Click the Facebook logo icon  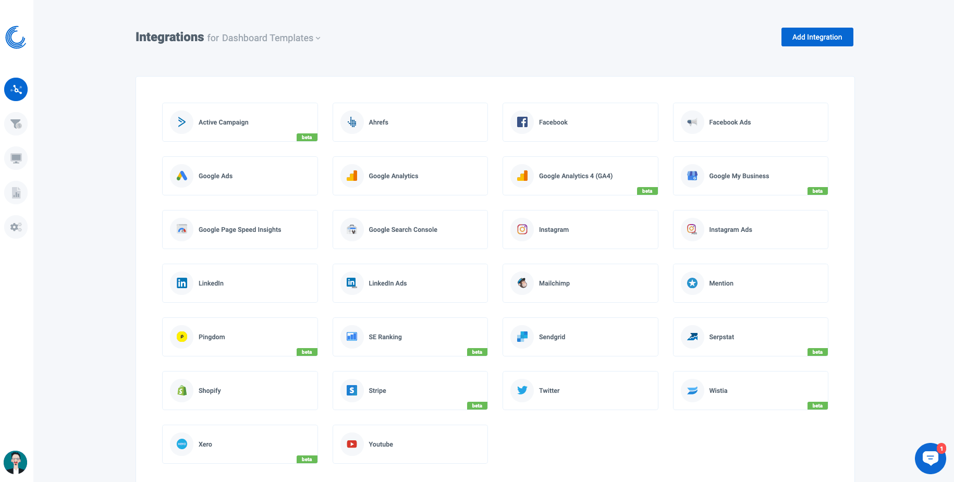[x=522, y=122]
